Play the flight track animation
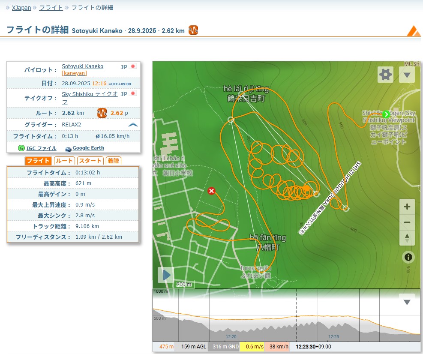Screen dimensions: 423x354 [x=166, y=275]
